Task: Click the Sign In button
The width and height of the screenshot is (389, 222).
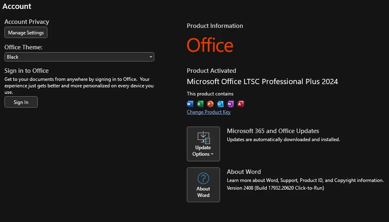Action: pyautogui.click(x=21, y=102)
